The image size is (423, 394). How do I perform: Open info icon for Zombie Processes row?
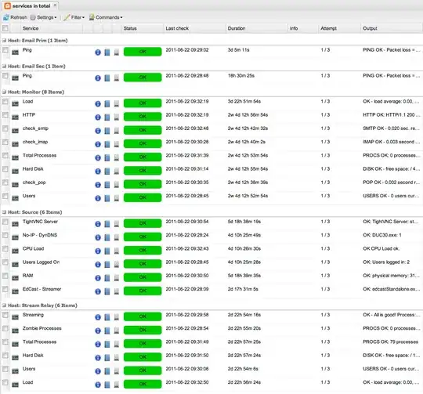point(98,331)
